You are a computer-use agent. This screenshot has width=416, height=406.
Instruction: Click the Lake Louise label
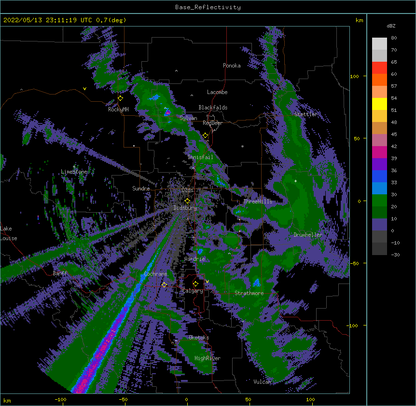pyautogui.click(x=9, y=233)
